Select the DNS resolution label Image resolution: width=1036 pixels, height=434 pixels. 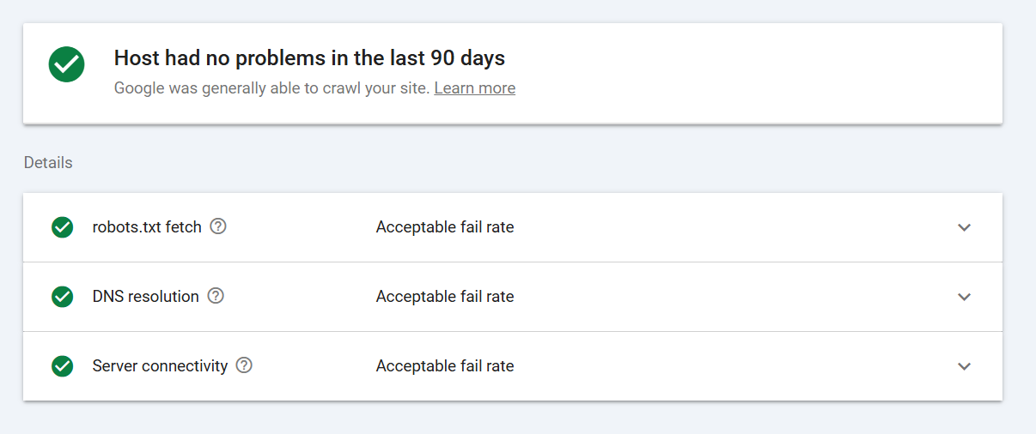click(x=146, y=296)
